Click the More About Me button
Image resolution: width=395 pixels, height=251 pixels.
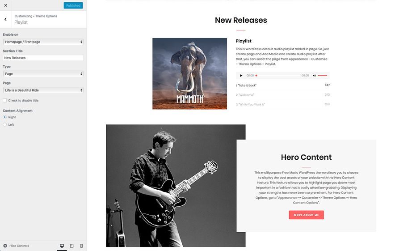coord(307,215)
